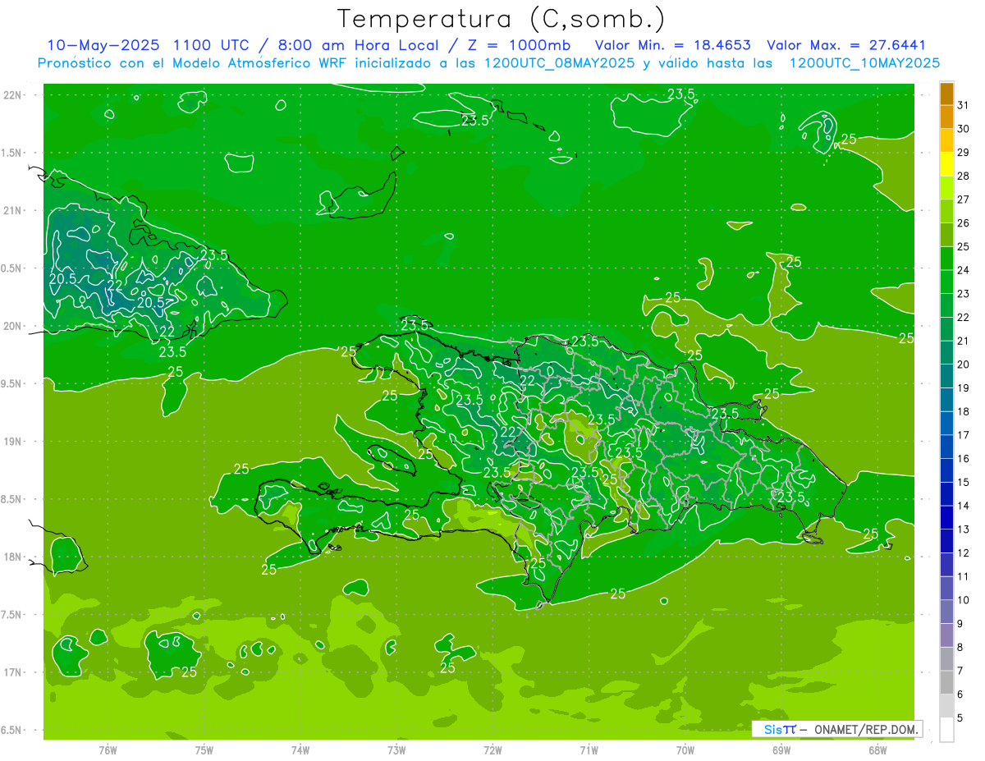
Task: Click longitude axis label "72W"
Action: [x=492, y=750]
